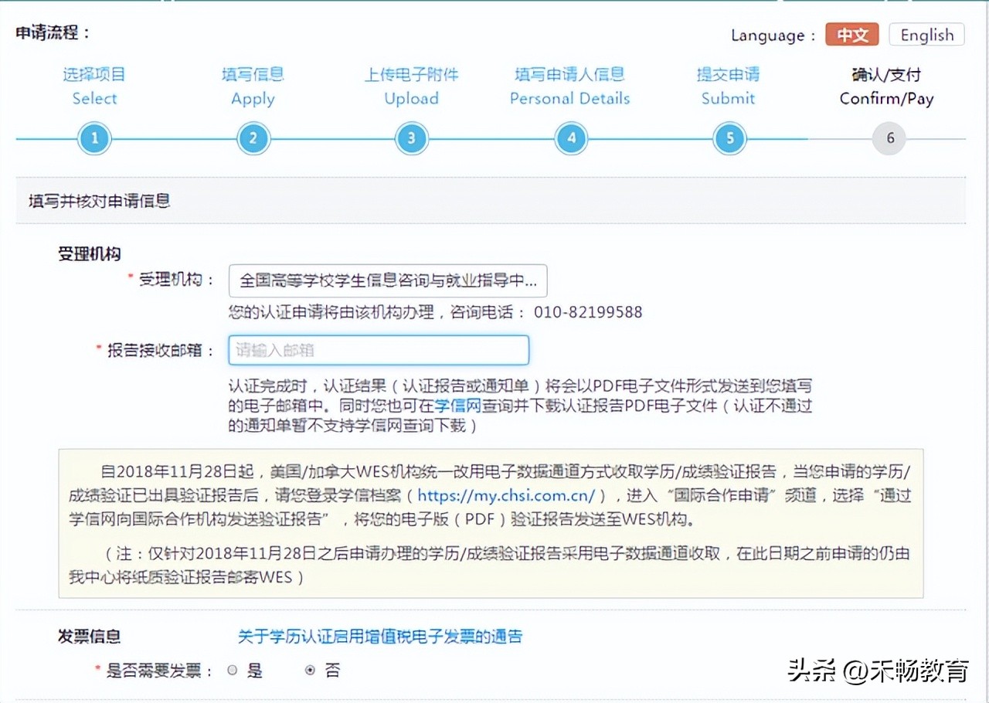
Task: Switch language to English
Action: click(x=926, y=34)
